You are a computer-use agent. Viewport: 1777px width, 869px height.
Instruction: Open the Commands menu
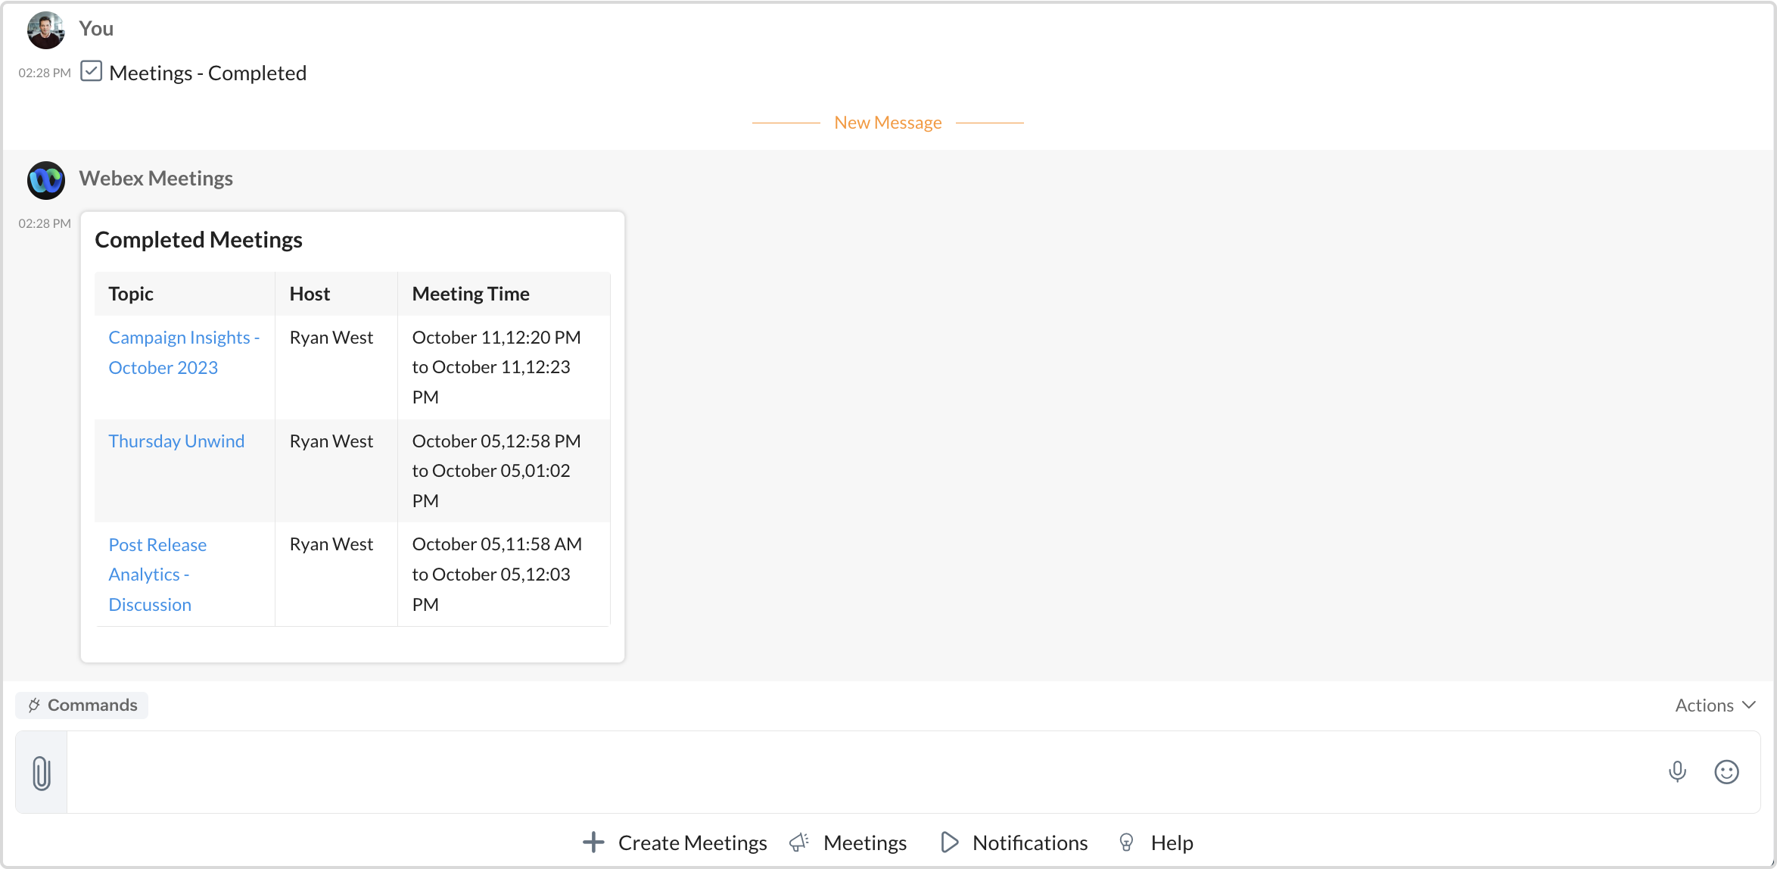[x=82, y=705]
